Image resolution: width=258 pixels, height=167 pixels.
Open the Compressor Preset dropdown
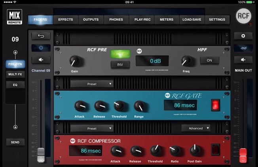pyautogui.click(x=92, y=128)
